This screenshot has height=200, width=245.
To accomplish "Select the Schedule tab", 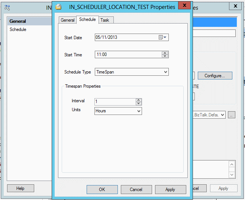I will pos(87,20).
